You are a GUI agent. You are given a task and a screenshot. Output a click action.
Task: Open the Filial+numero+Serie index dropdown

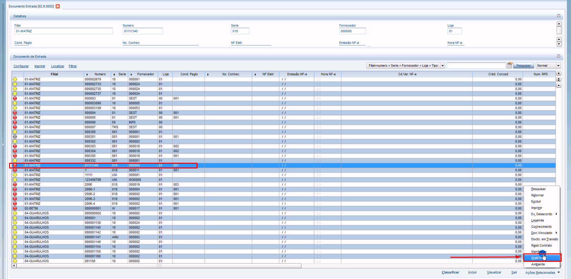pyautogui.click(x=442, y=66)
